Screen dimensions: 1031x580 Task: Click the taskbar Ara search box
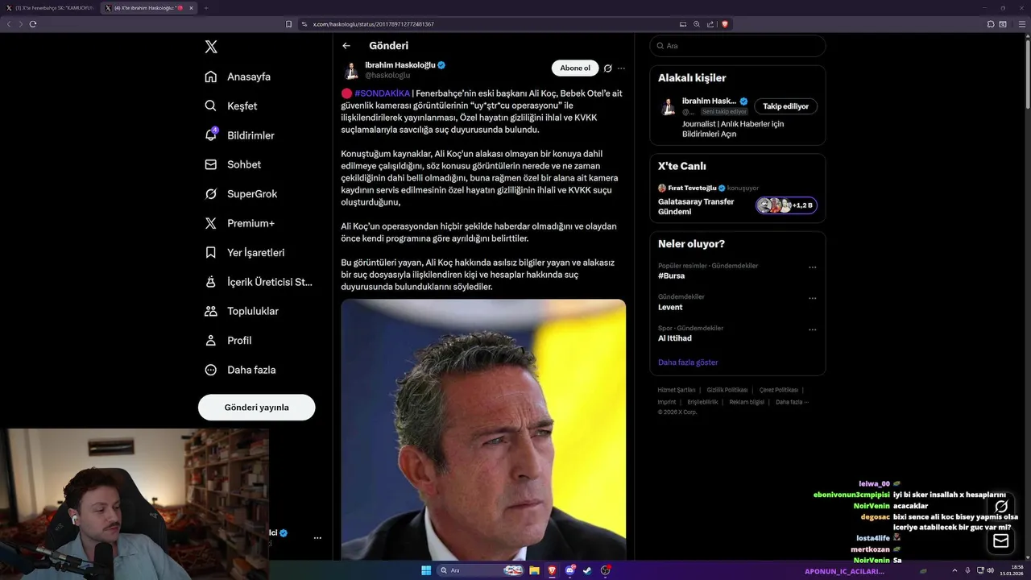[481, 570]
